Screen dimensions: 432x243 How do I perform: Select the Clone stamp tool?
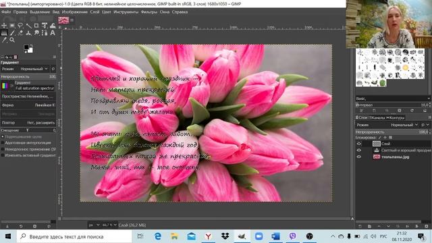(x=28, y=33)
